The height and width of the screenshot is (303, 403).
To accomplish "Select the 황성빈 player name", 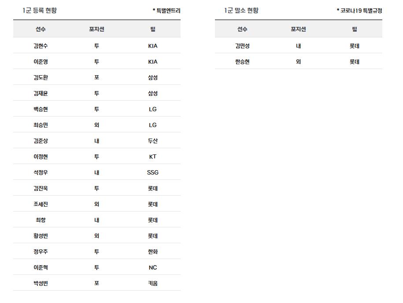I will tap(41, 236).
